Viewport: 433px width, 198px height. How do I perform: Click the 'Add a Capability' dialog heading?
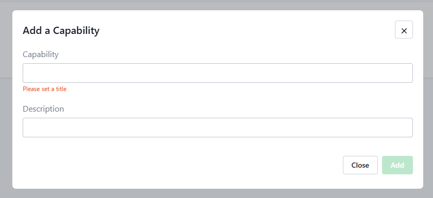(x=61, y=30)
